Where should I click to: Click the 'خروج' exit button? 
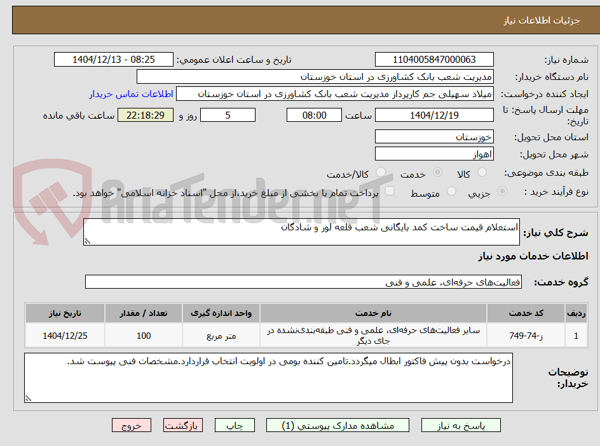[x=131, y=425]
